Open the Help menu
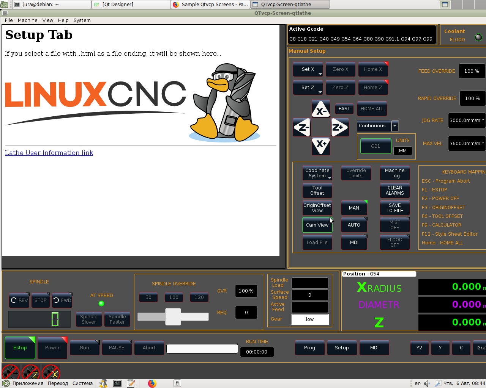The width and height of the screenshot is (486, 388). pyautogui.click(x=63, y=20)
